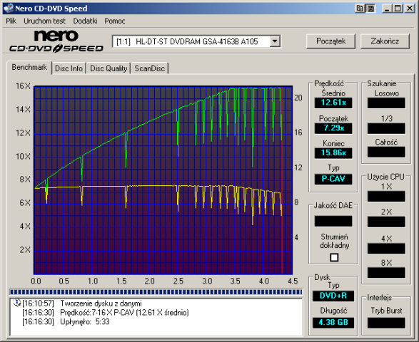This screenshot has width=419, height=342.
Task: Click the red position marker on graph
Action: tap(282, 180)
